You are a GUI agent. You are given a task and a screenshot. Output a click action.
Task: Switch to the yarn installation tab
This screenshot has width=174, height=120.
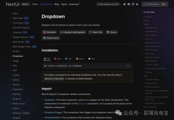[68, 59]
